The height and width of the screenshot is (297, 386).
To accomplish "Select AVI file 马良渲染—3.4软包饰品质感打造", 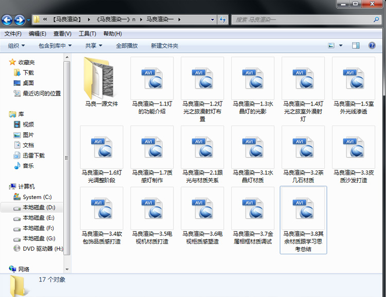I will point(101,216).
